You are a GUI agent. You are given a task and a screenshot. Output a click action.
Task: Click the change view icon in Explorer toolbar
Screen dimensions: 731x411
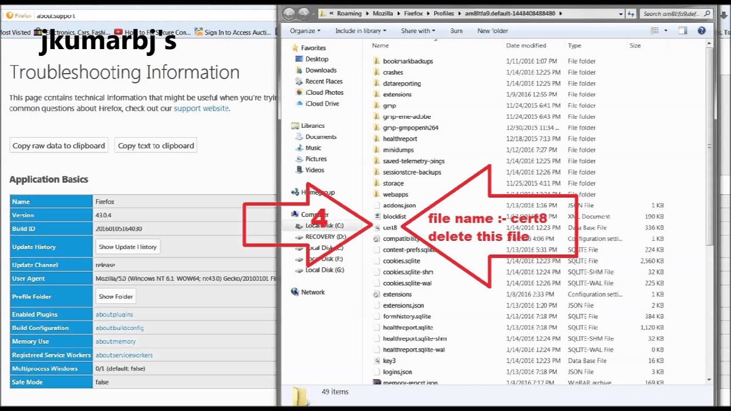pos(655,31)
